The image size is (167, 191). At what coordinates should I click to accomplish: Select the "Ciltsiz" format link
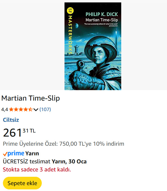point(11,120)
